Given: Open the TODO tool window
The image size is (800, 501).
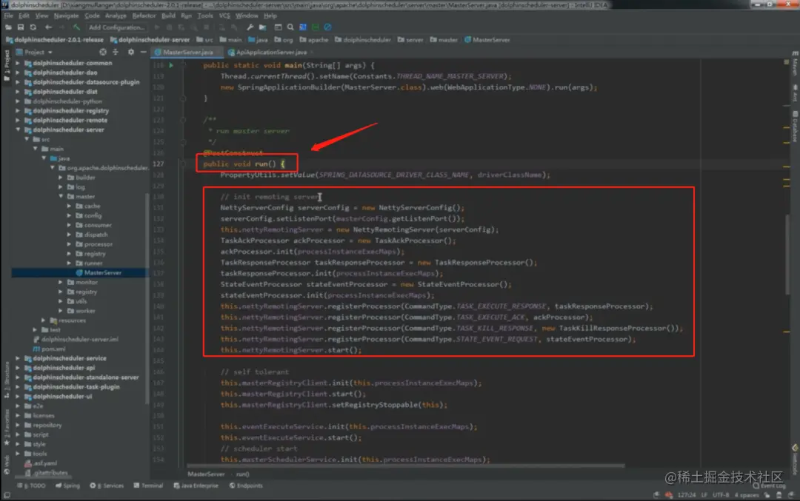Looking at the screenshot, I should click(33, 485).
